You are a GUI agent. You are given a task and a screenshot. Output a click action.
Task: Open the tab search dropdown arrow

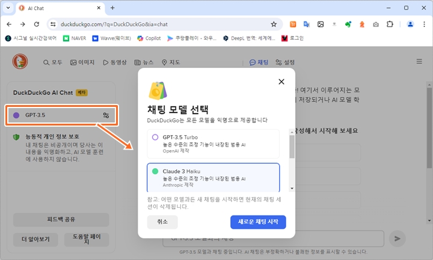[x=8, y=8]
